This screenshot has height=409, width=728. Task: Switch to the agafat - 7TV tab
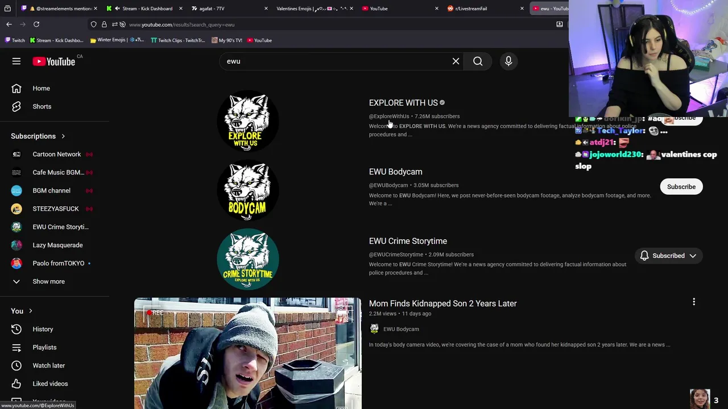tap(230, 9)
